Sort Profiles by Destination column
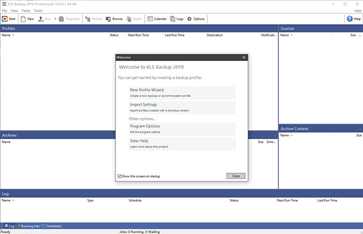 coord(232,35)
